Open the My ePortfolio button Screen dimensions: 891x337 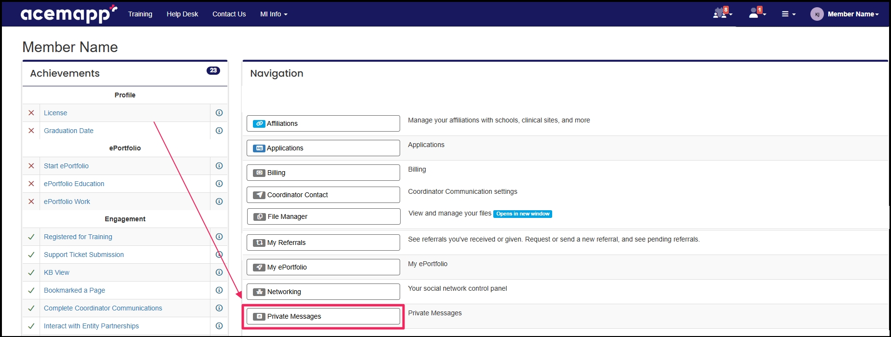click(x=323, y=267)
